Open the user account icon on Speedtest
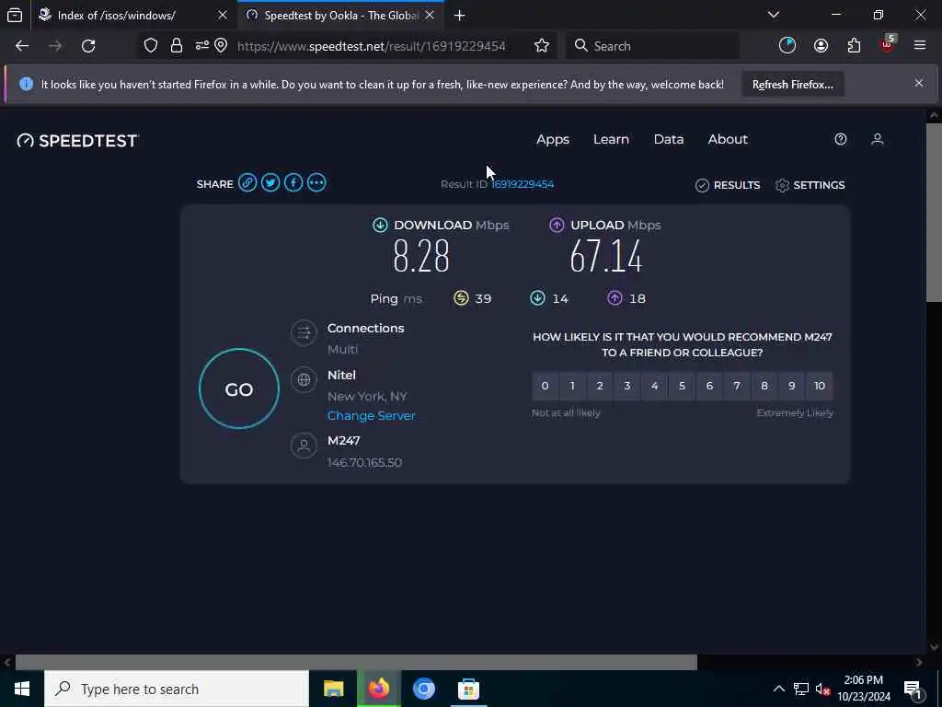This screenshot has width=942, height=707. [x=877, y=140]
